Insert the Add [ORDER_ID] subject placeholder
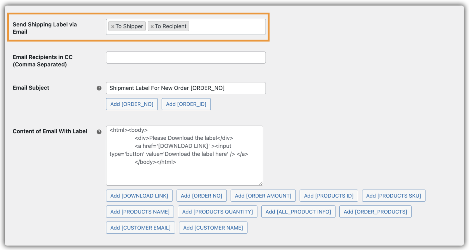Image resolution: width=469 pixels, height=250 pixels. [186, 104]
